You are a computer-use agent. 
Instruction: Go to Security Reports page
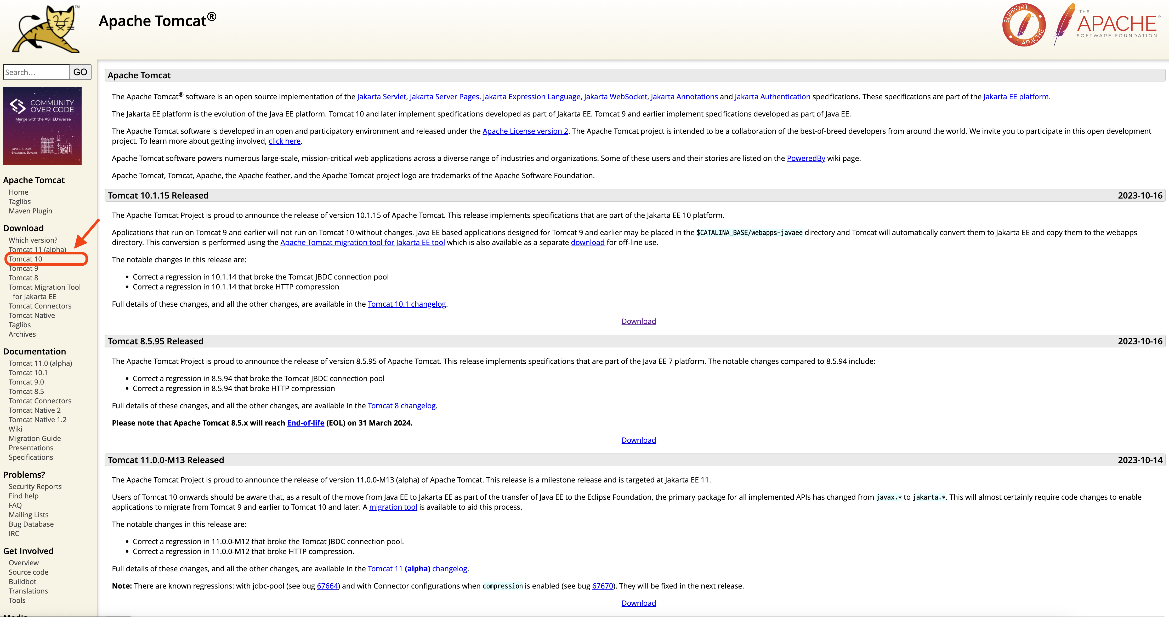(x=35, y=486)
